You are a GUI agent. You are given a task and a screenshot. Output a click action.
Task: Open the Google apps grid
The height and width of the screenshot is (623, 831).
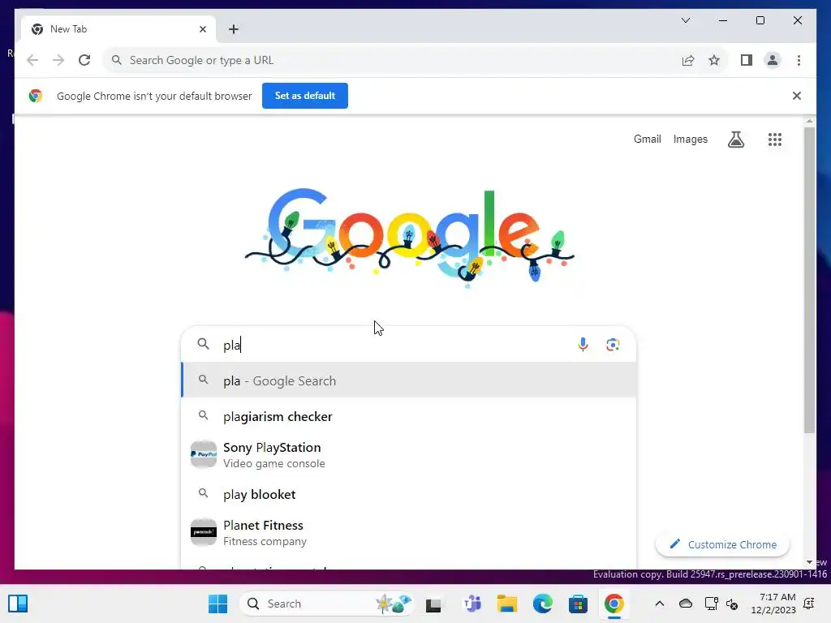click(775, 140)
